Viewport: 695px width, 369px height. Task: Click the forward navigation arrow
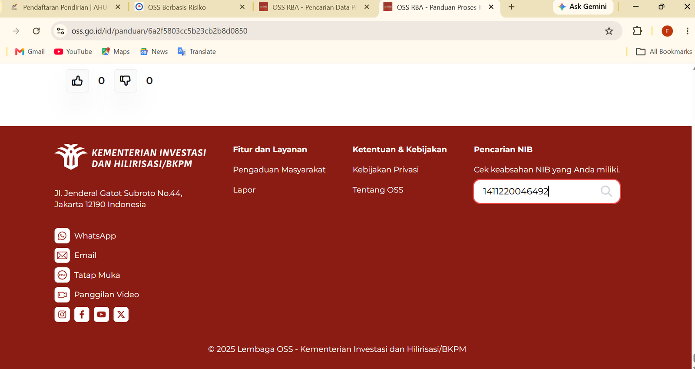16,31
